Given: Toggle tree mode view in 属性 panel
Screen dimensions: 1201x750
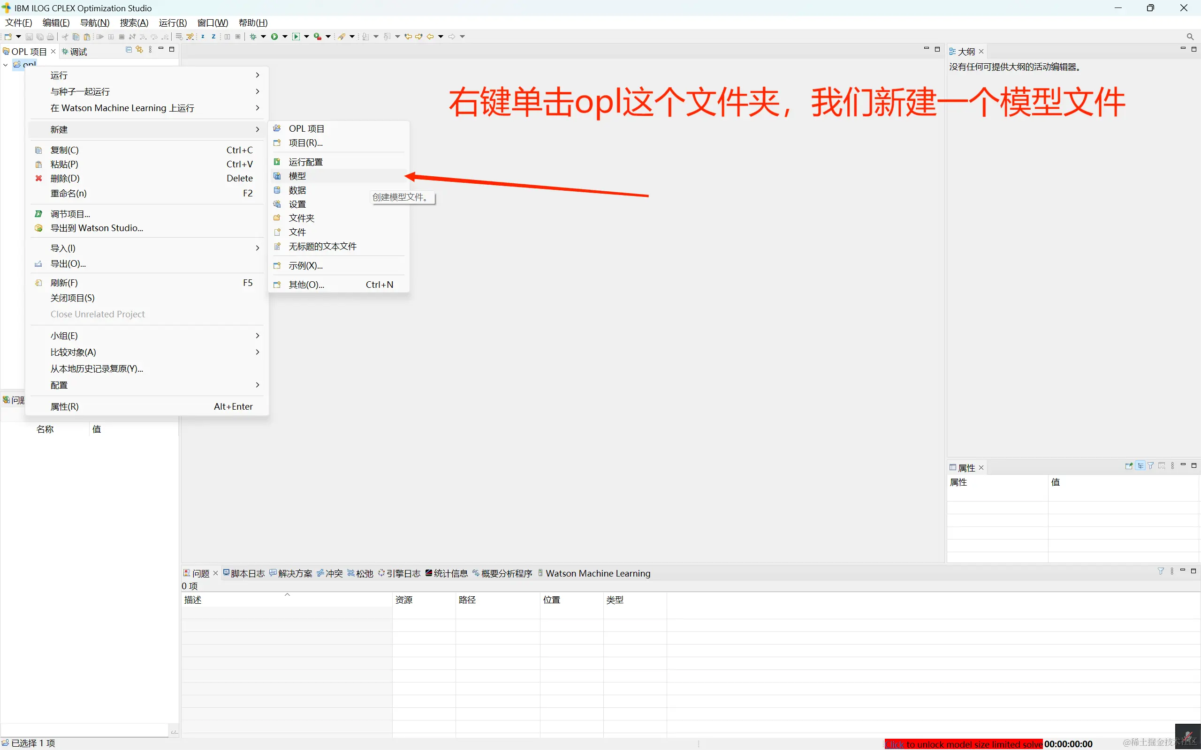Looking at the screenshot, I should (1140, 466).
